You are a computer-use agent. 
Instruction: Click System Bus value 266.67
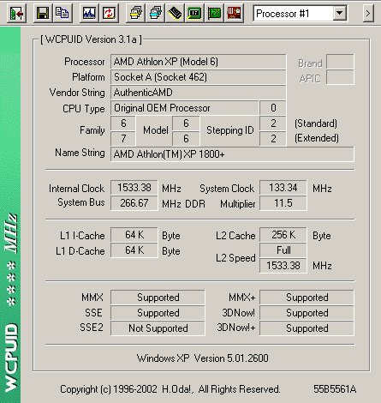(x=134, y=203)
